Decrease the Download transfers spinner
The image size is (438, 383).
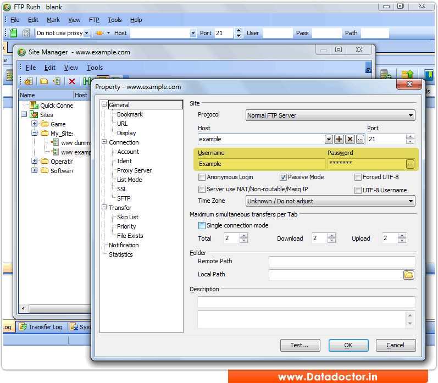[331, 241]
